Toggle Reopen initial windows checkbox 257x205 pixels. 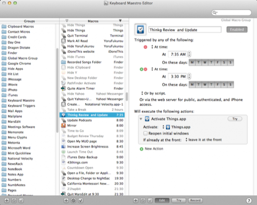click(x=145, y=133)
